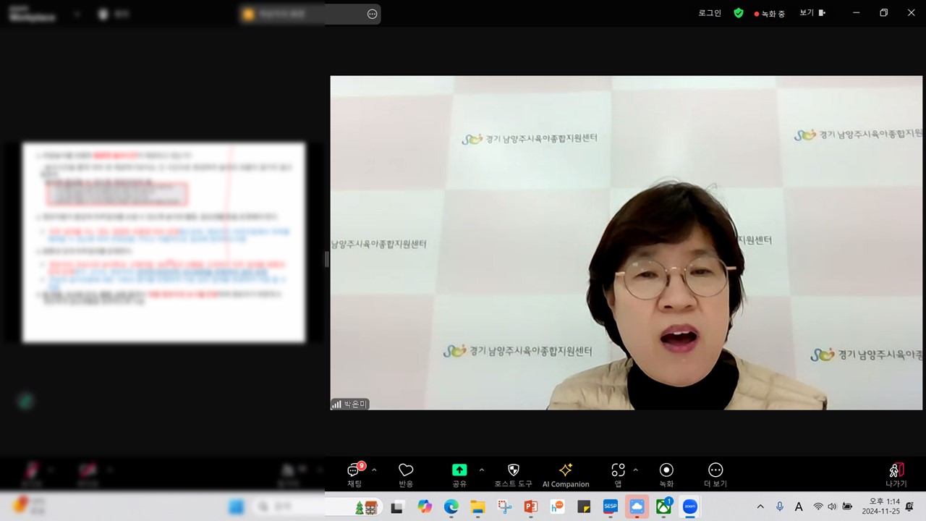Open Sticky Notes from the taskbar

click(x=584, y=507)
